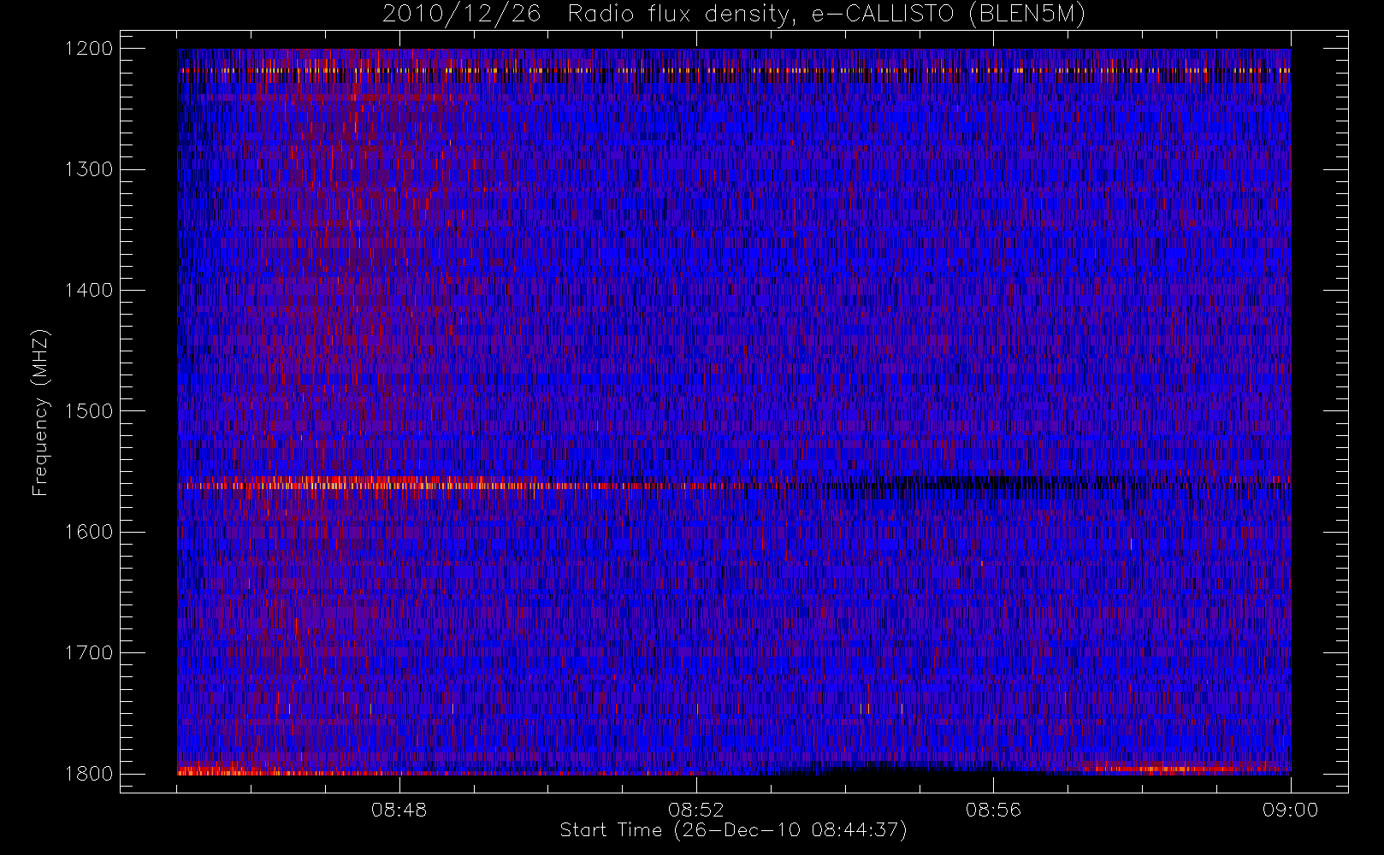The image size is (1384, 855).
Task: Click the plot title mentioning e-CALLISTO (BLEN5M)
Action: pos(734,15)
